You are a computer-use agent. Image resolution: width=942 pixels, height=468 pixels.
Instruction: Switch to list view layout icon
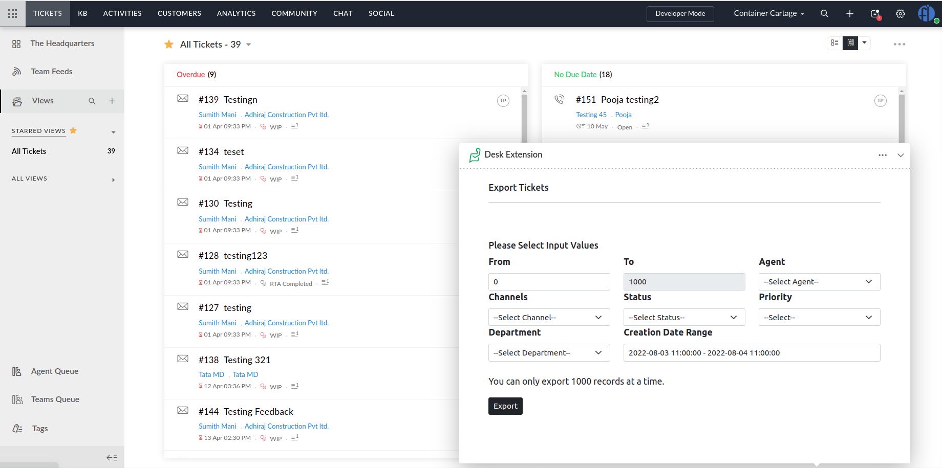835,43
